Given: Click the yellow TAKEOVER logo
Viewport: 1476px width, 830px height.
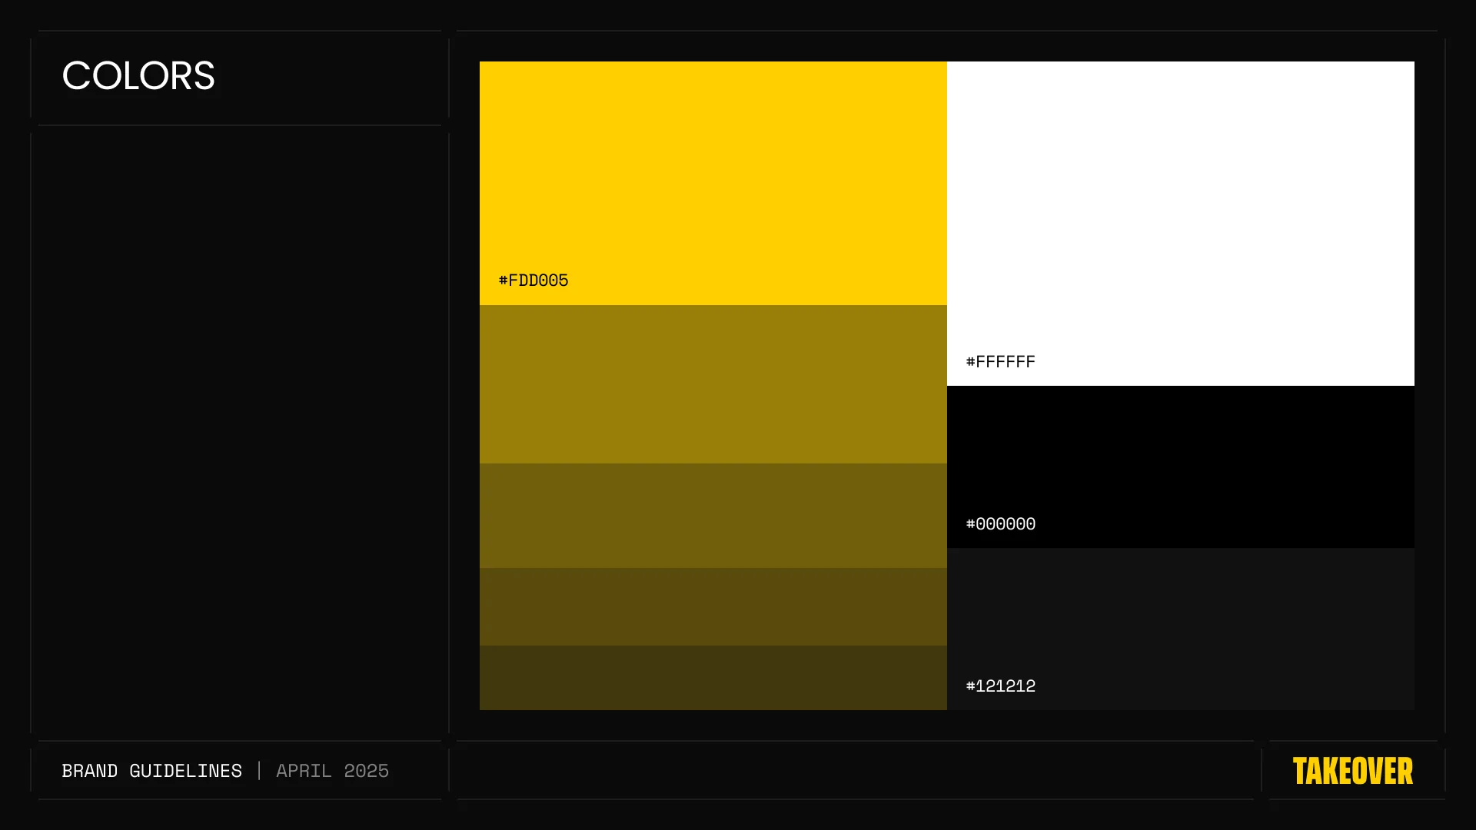Looking at the screenshot, I should click(1353, 771).
